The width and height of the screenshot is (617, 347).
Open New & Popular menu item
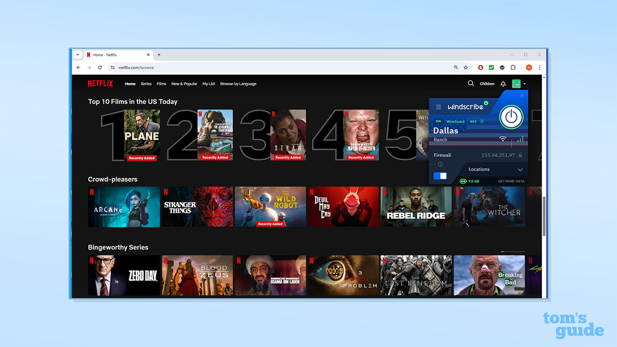click(184, 84)
